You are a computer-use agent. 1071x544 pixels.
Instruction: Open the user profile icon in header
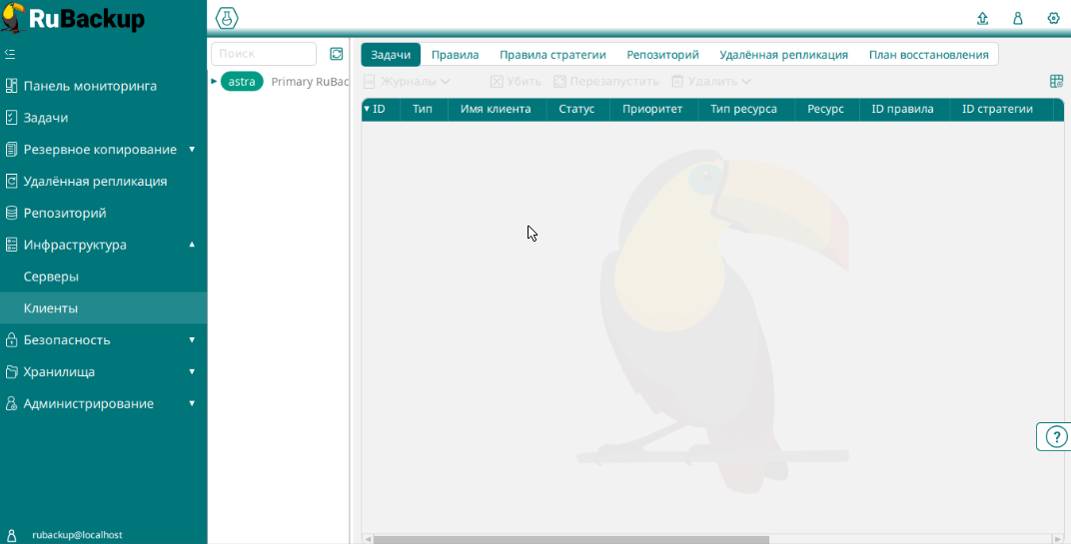(x=1018, y=18)
